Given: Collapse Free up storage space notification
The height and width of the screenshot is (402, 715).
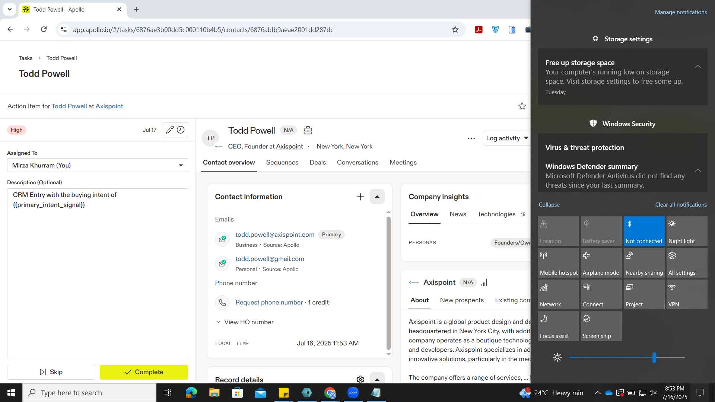Looking at the screenshot, I should click(x=698, y=67).
